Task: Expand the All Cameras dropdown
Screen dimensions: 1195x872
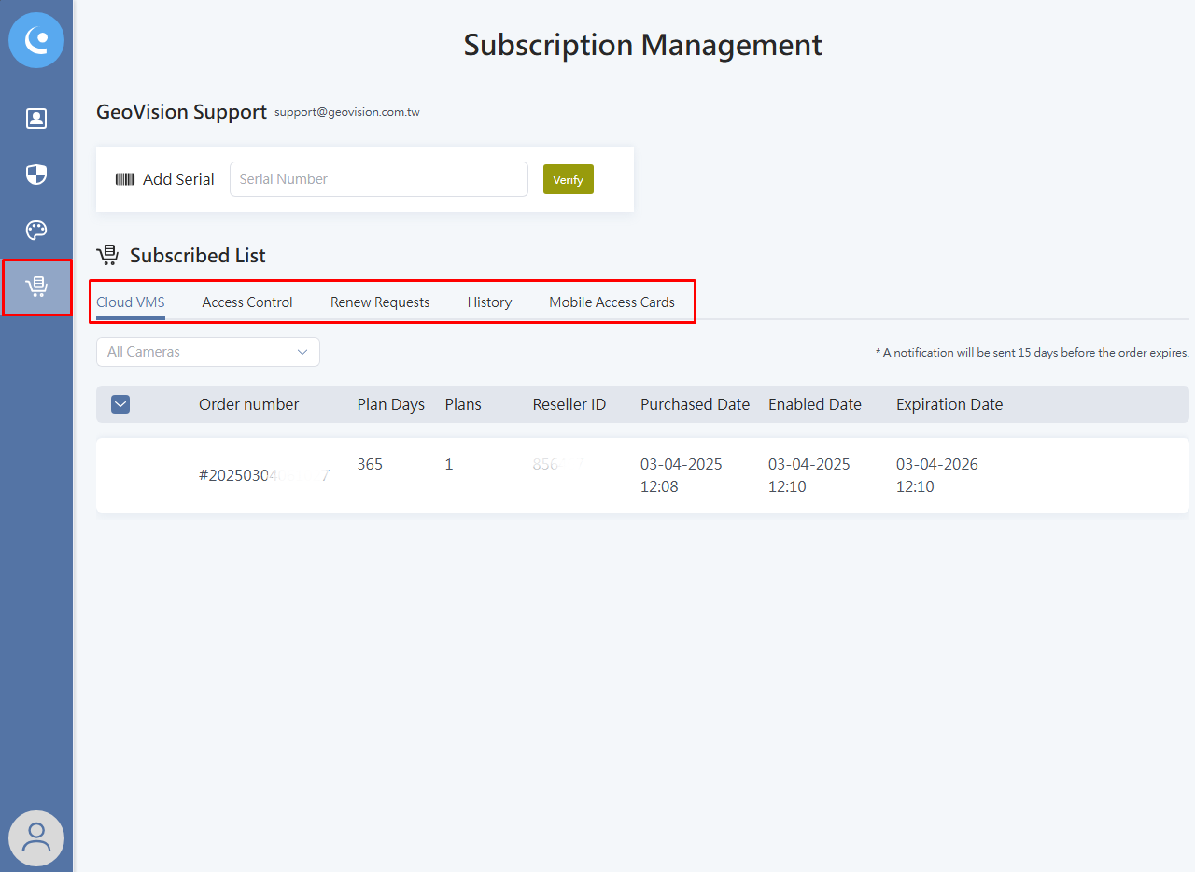Action: tap(208, 352)
